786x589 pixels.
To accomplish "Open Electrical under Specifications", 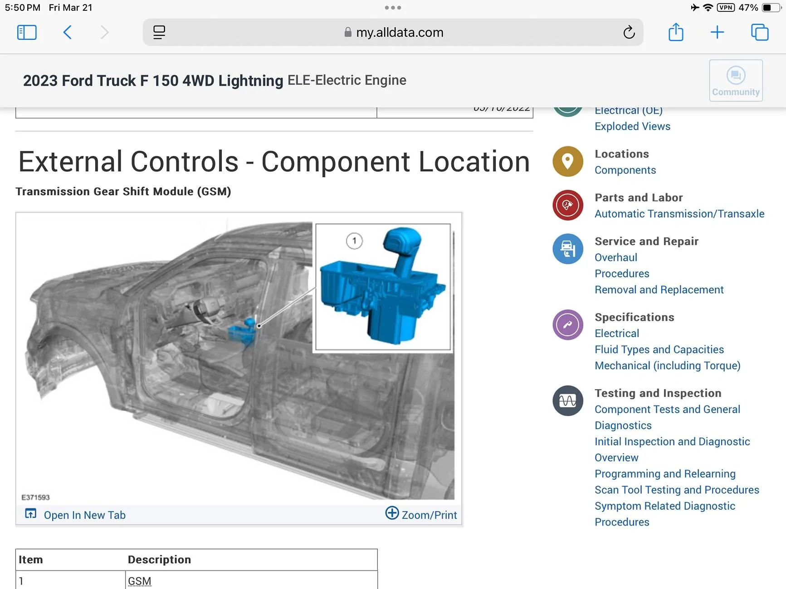I will tap(617, 333).
